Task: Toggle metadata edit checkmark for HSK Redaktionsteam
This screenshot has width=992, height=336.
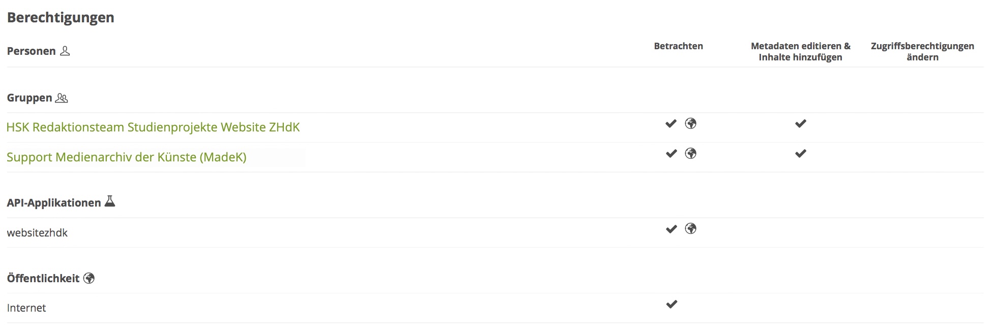Action: 800,123
